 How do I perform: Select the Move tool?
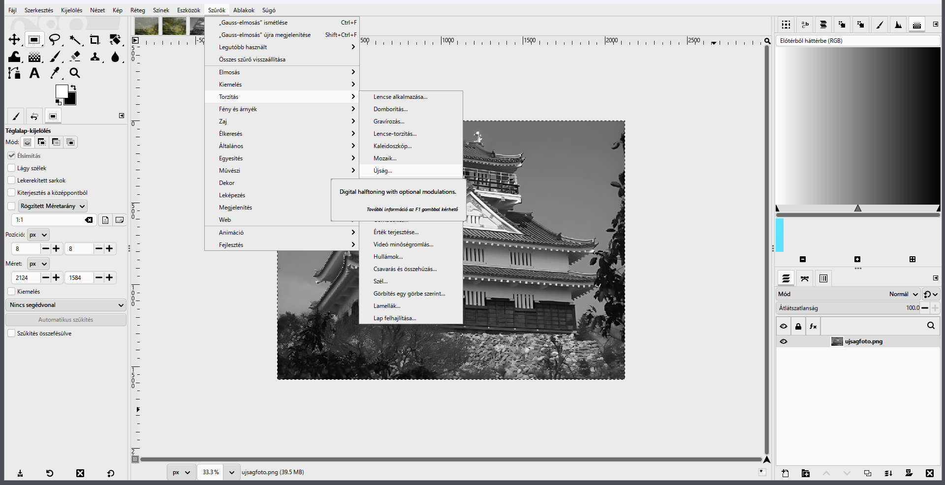click(14, 40)
